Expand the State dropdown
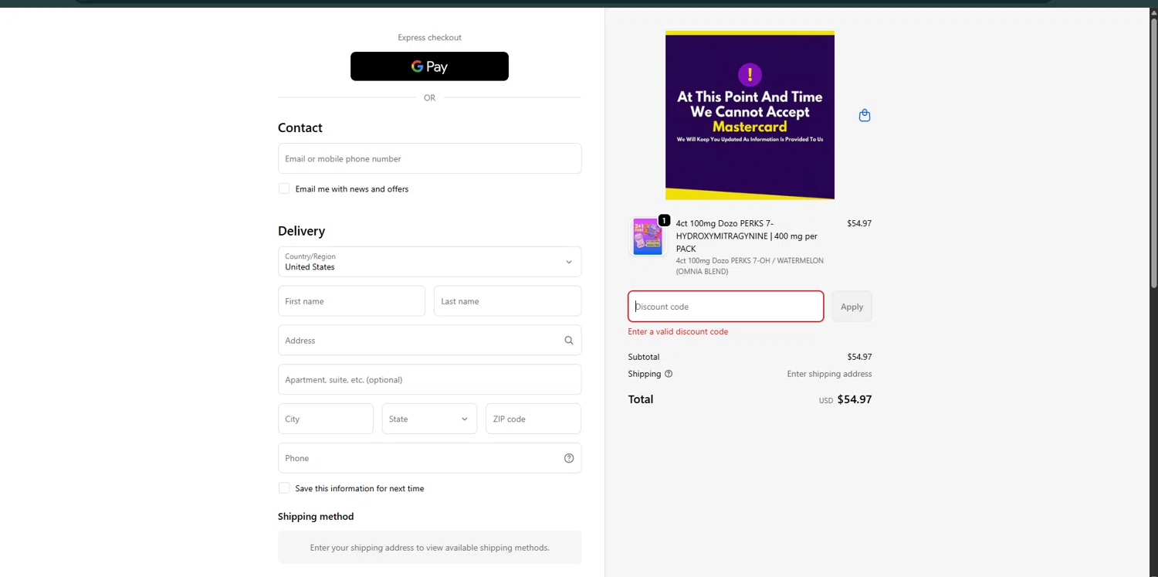The image size is (1158, 577). 429,419
